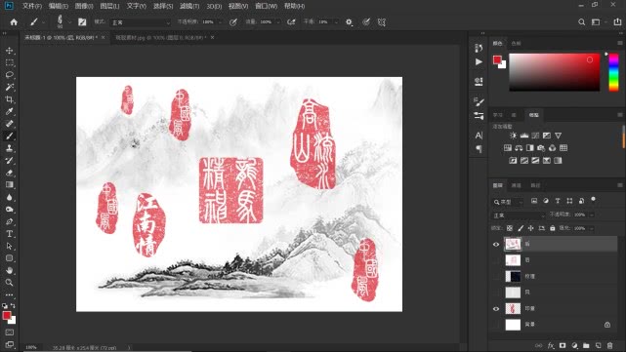Open search in the options bar
The image size is (626, 352).
coord(582,22)
